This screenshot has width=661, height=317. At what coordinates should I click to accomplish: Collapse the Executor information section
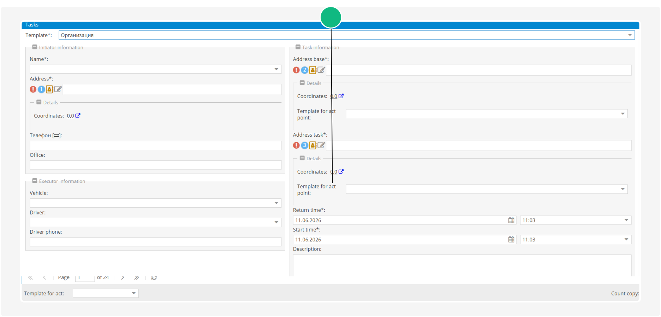35,181
